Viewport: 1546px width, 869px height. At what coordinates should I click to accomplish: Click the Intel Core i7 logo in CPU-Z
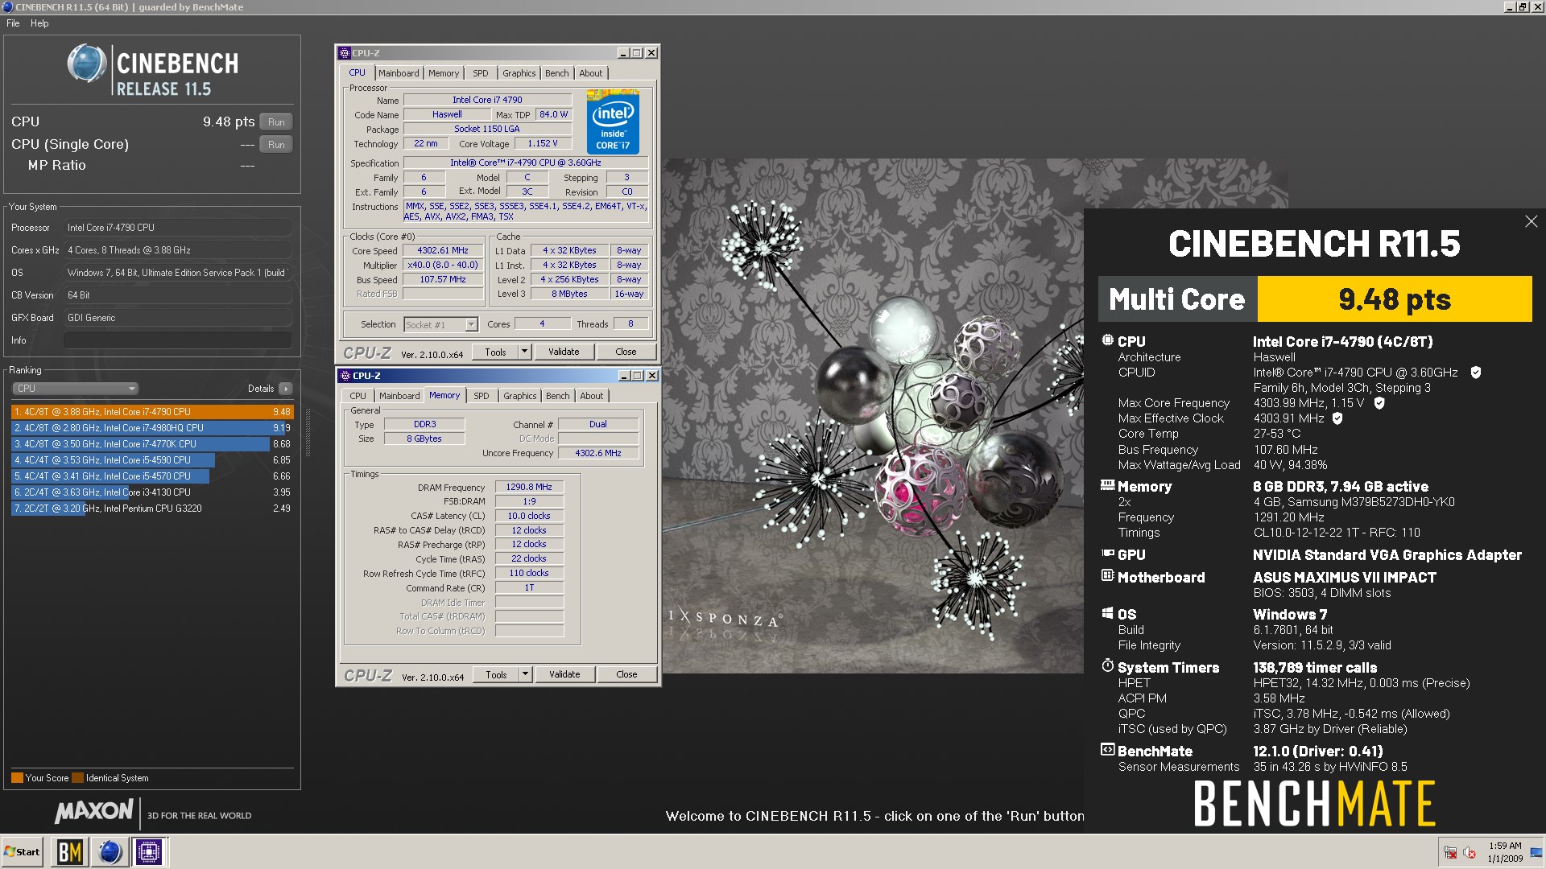pyautogui.click(x=613, y=121)
